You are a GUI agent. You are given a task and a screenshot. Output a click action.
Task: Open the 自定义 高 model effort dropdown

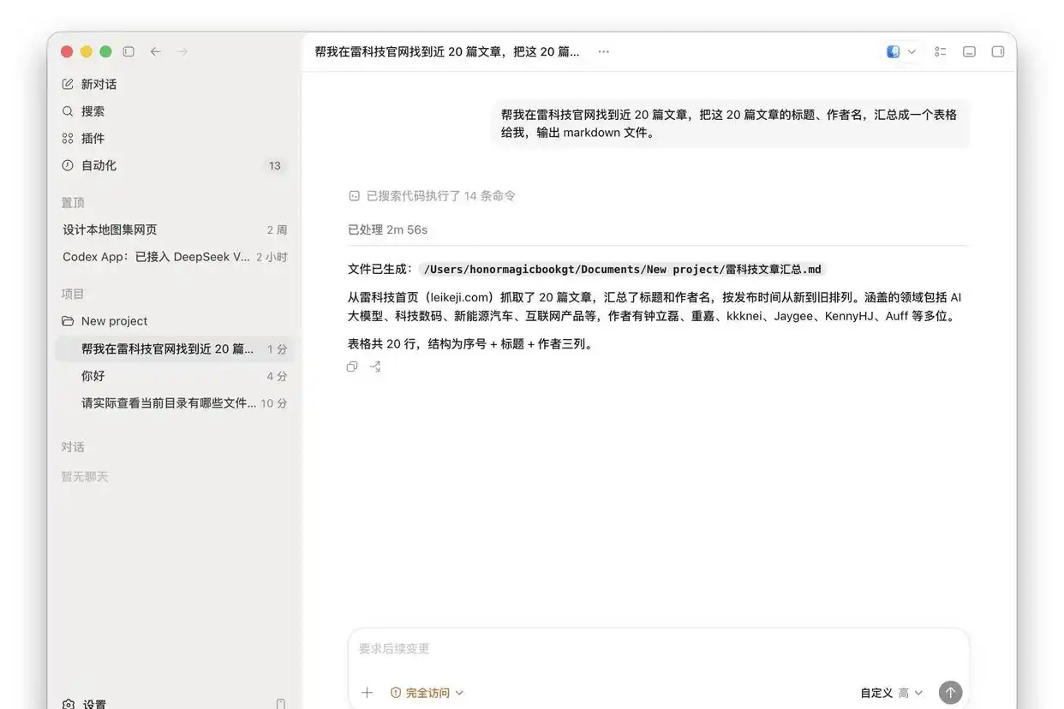coord(892,693)
